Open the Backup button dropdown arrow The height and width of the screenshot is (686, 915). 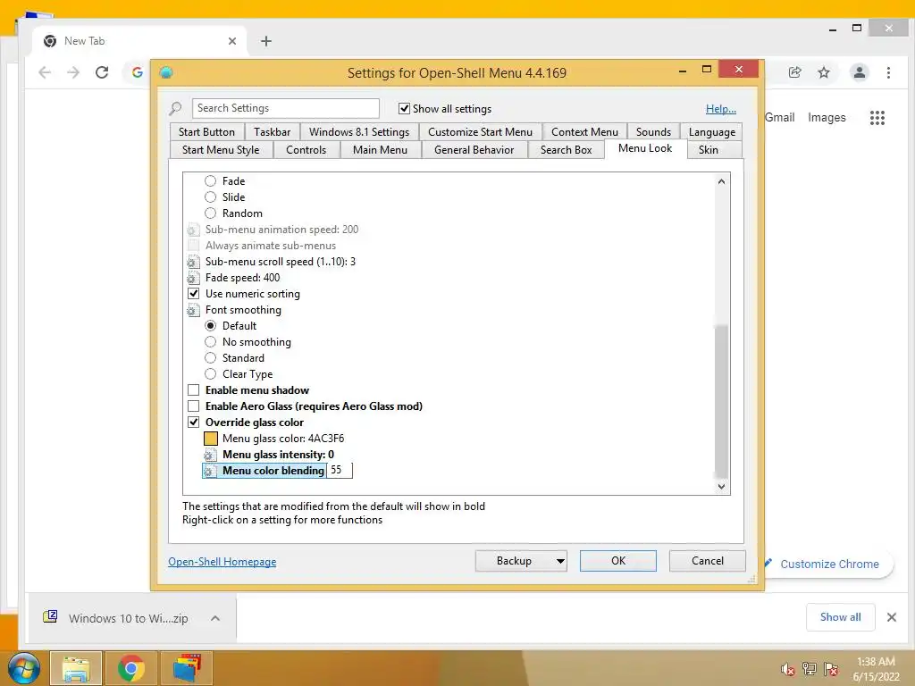coord(560,561)
